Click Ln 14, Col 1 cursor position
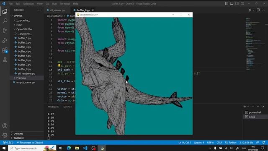This screenshot has width=268, height=151. click(185, 143)
